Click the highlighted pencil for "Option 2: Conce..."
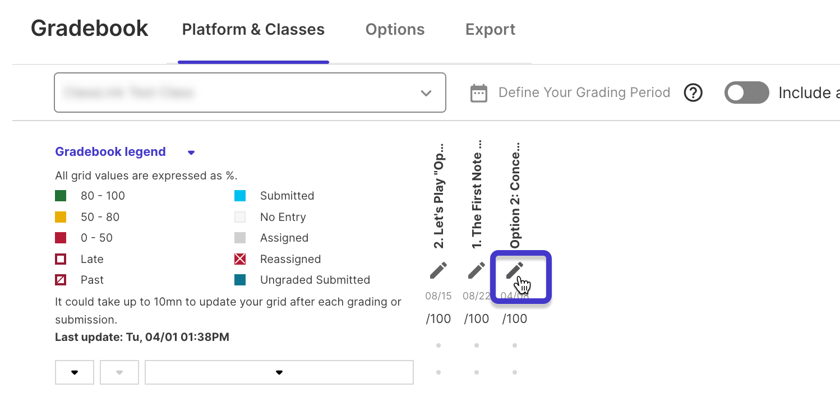840x397 pixels. pos(515,271)
